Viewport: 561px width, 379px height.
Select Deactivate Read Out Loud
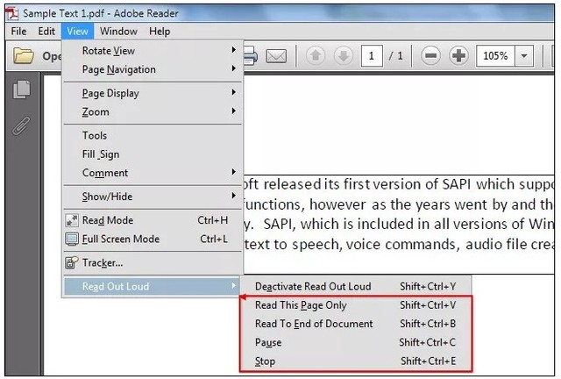coord(312,286)
